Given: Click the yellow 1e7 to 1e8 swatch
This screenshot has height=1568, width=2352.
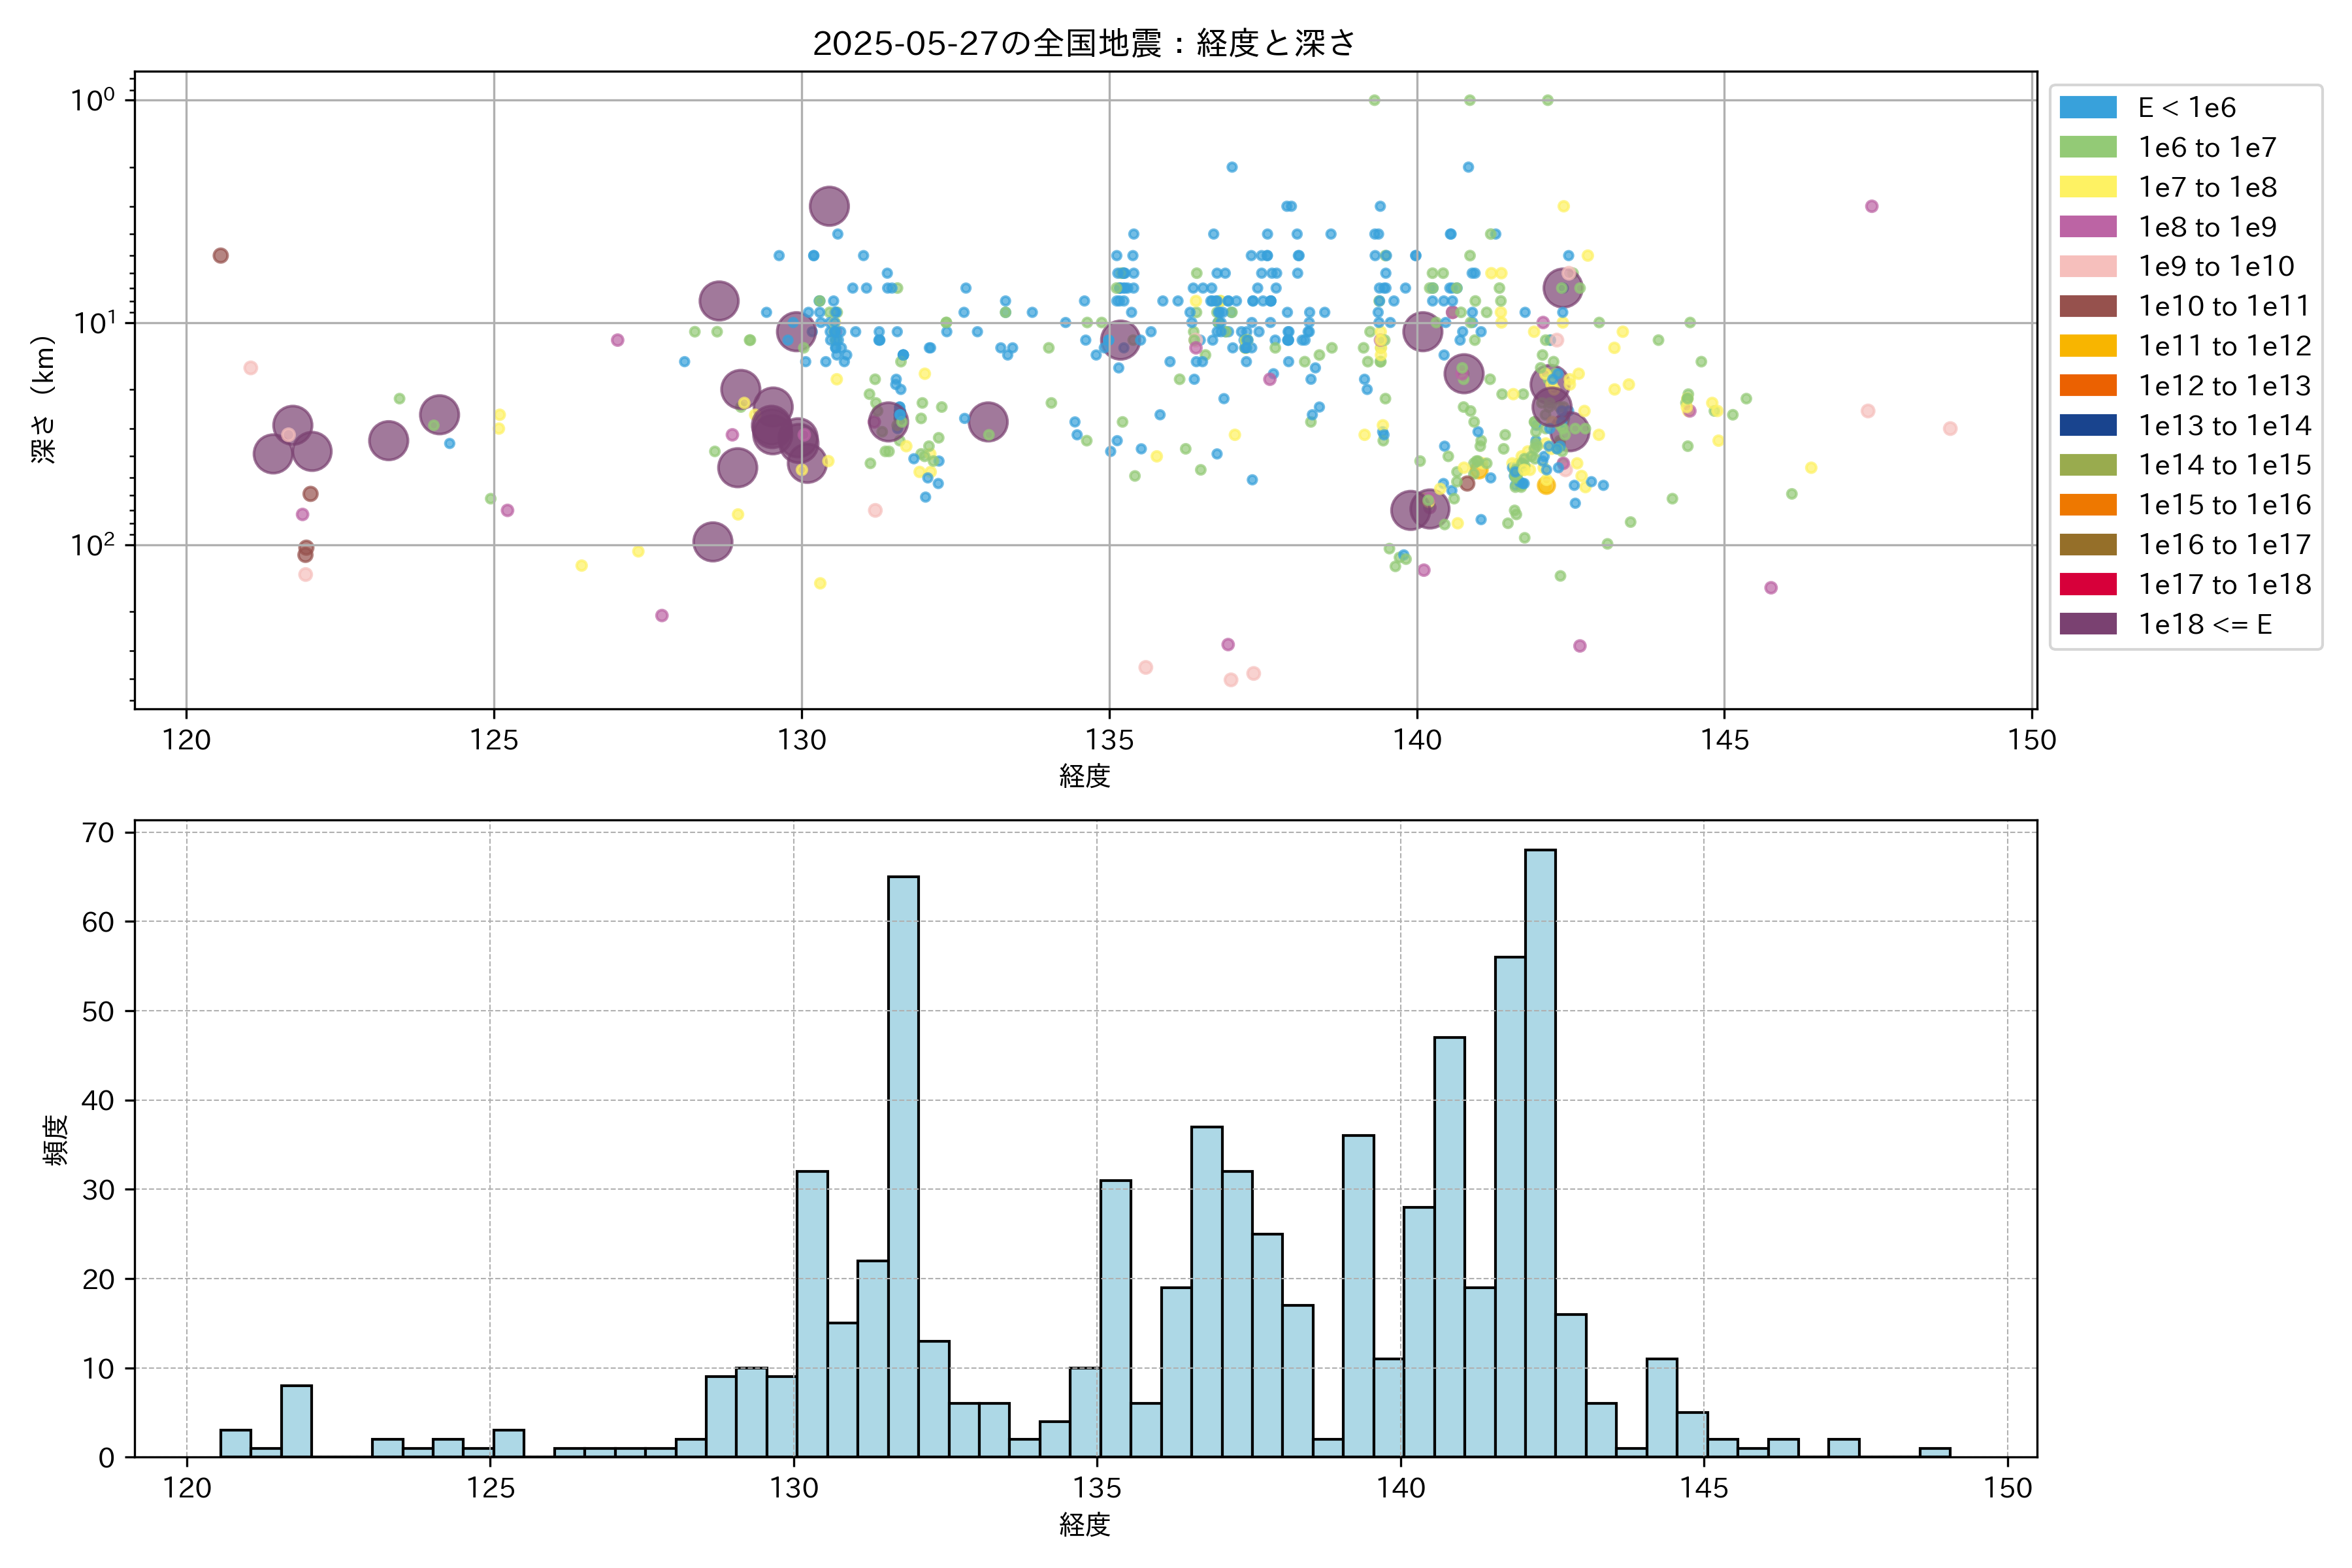Looking at the screenshot, I should (2087, 187).
